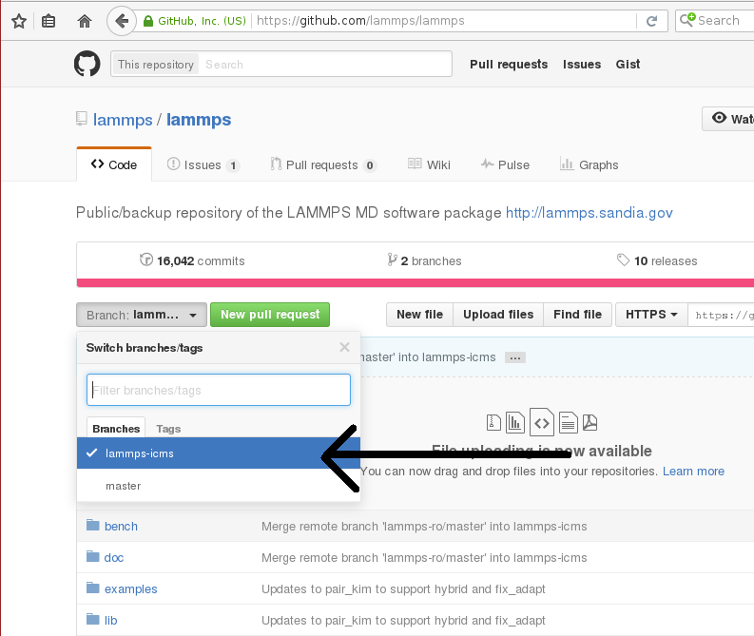Click the bookmark star icon
The image size is (754, 636).
(x=19, y=21)
